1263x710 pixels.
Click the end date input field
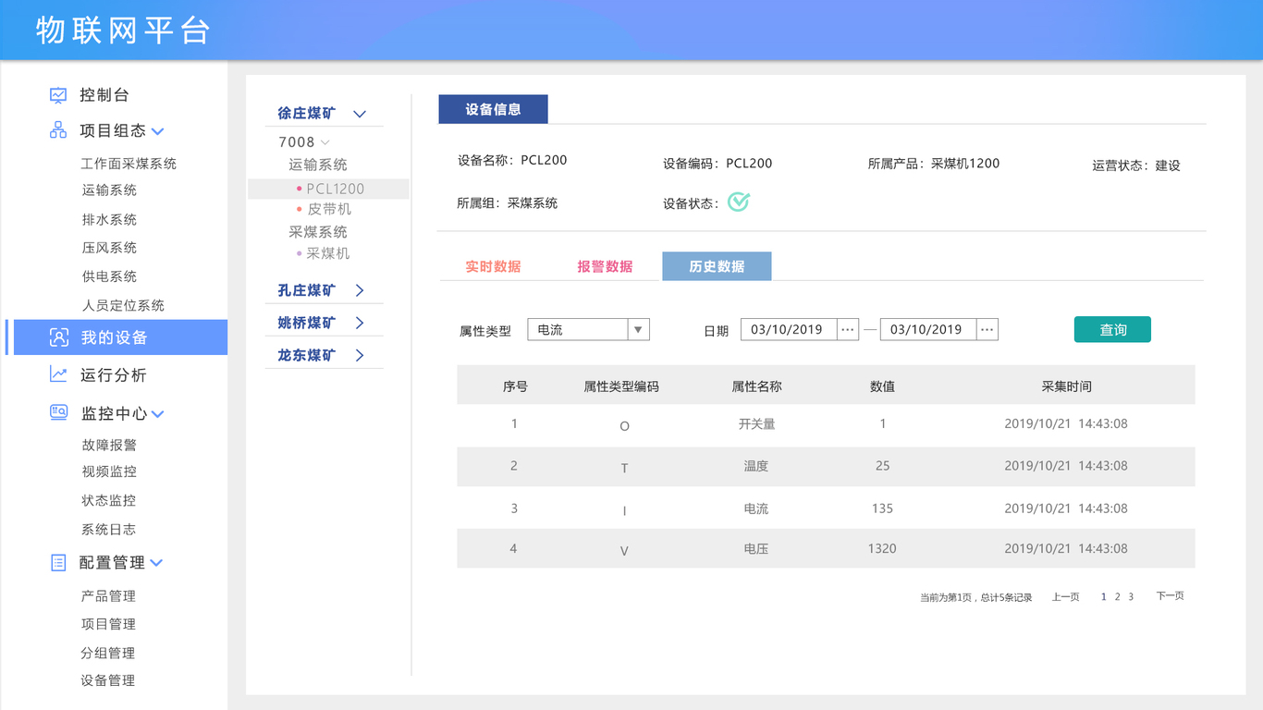coord(927,329)
